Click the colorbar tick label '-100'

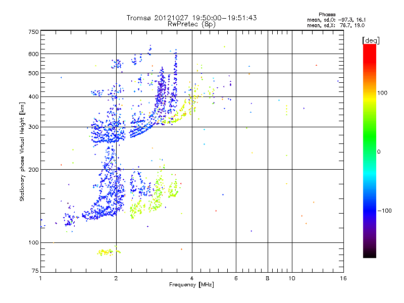click(384, 211)
